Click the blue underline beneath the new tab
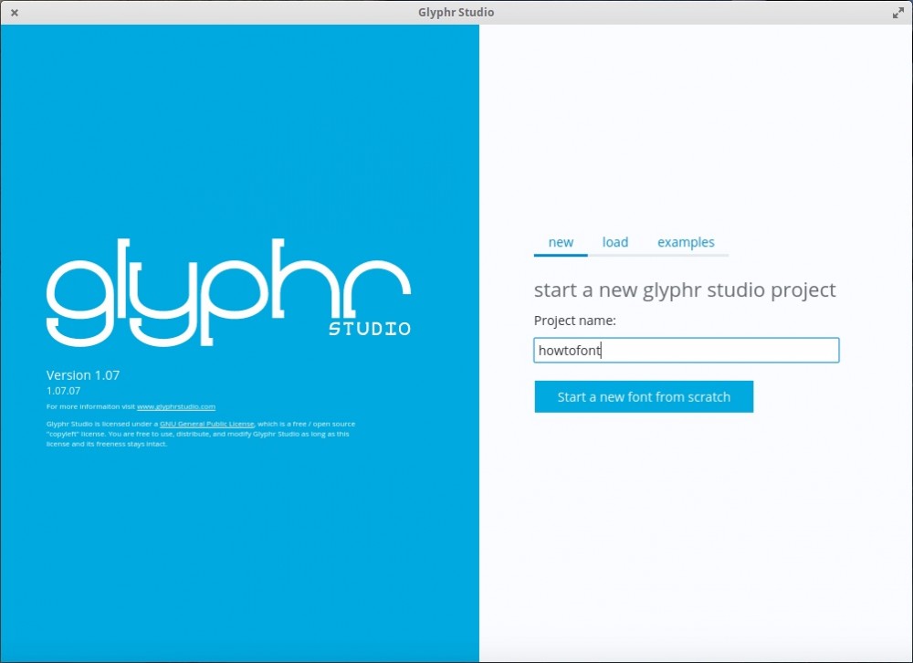913x663 pixels. (561, 257)
